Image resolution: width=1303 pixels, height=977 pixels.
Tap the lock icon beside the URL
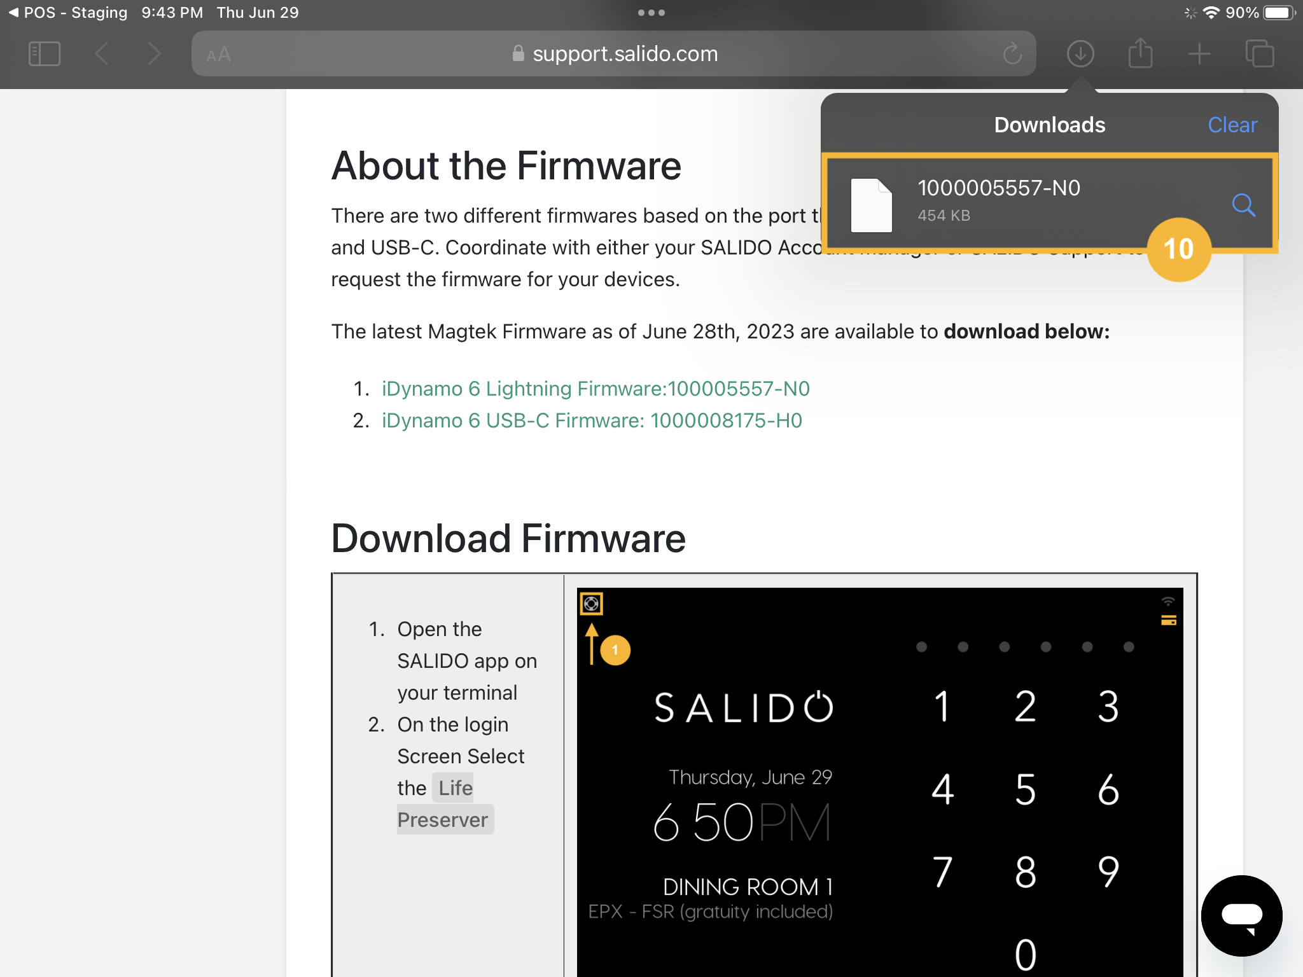518,53
